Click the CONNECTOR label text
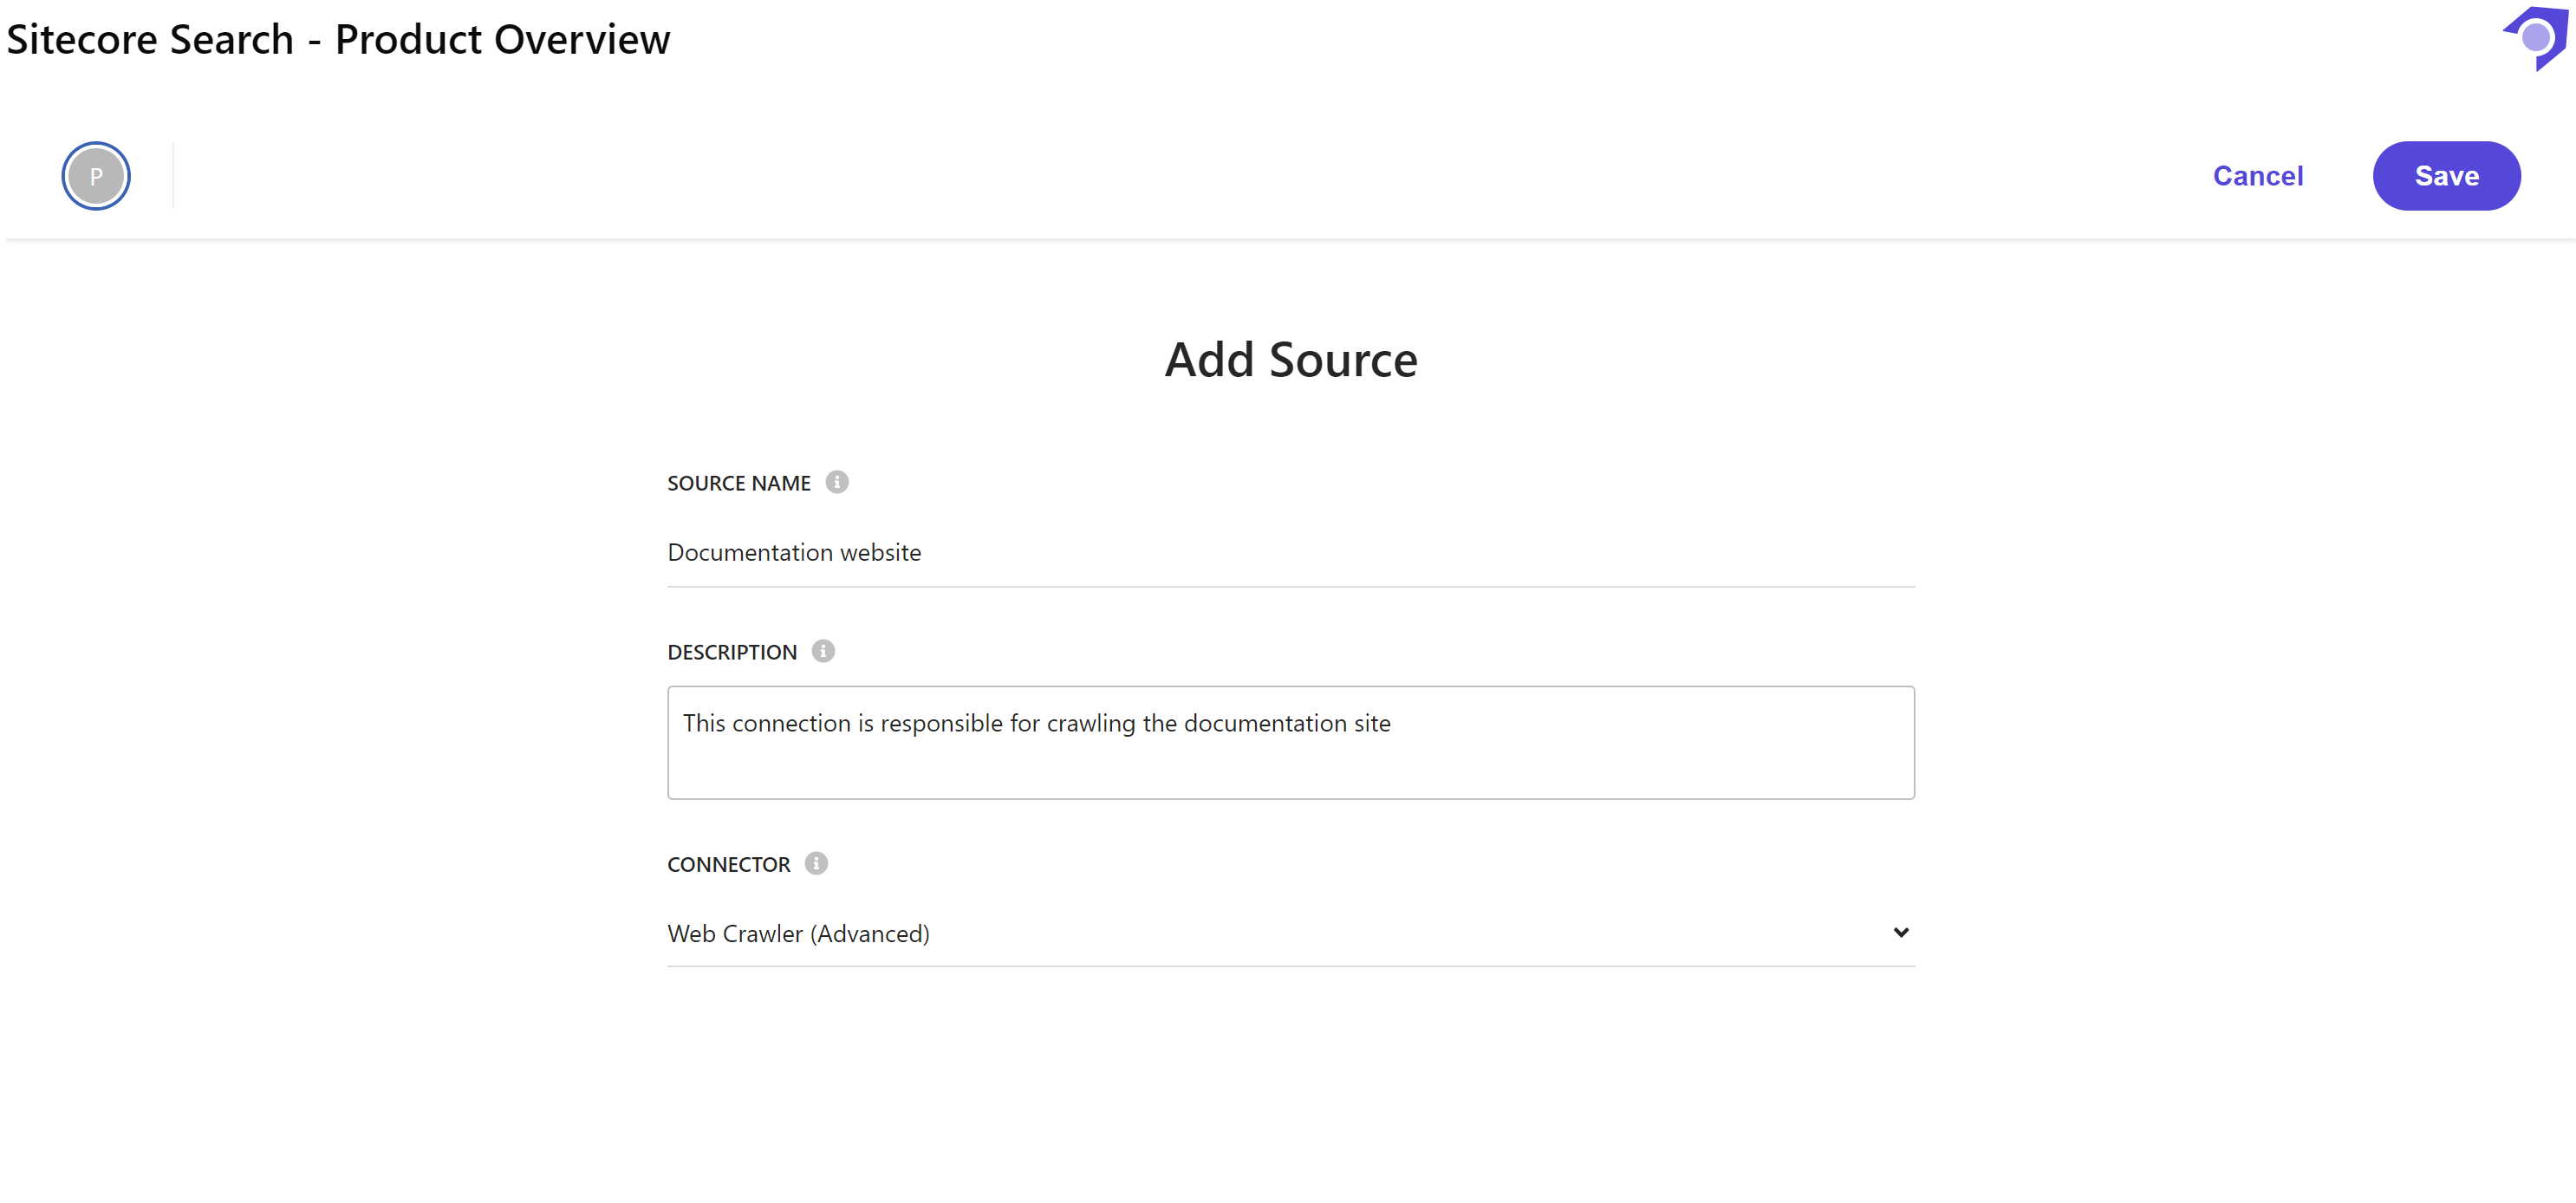2576x1203 pixels. tap(728, 864)
